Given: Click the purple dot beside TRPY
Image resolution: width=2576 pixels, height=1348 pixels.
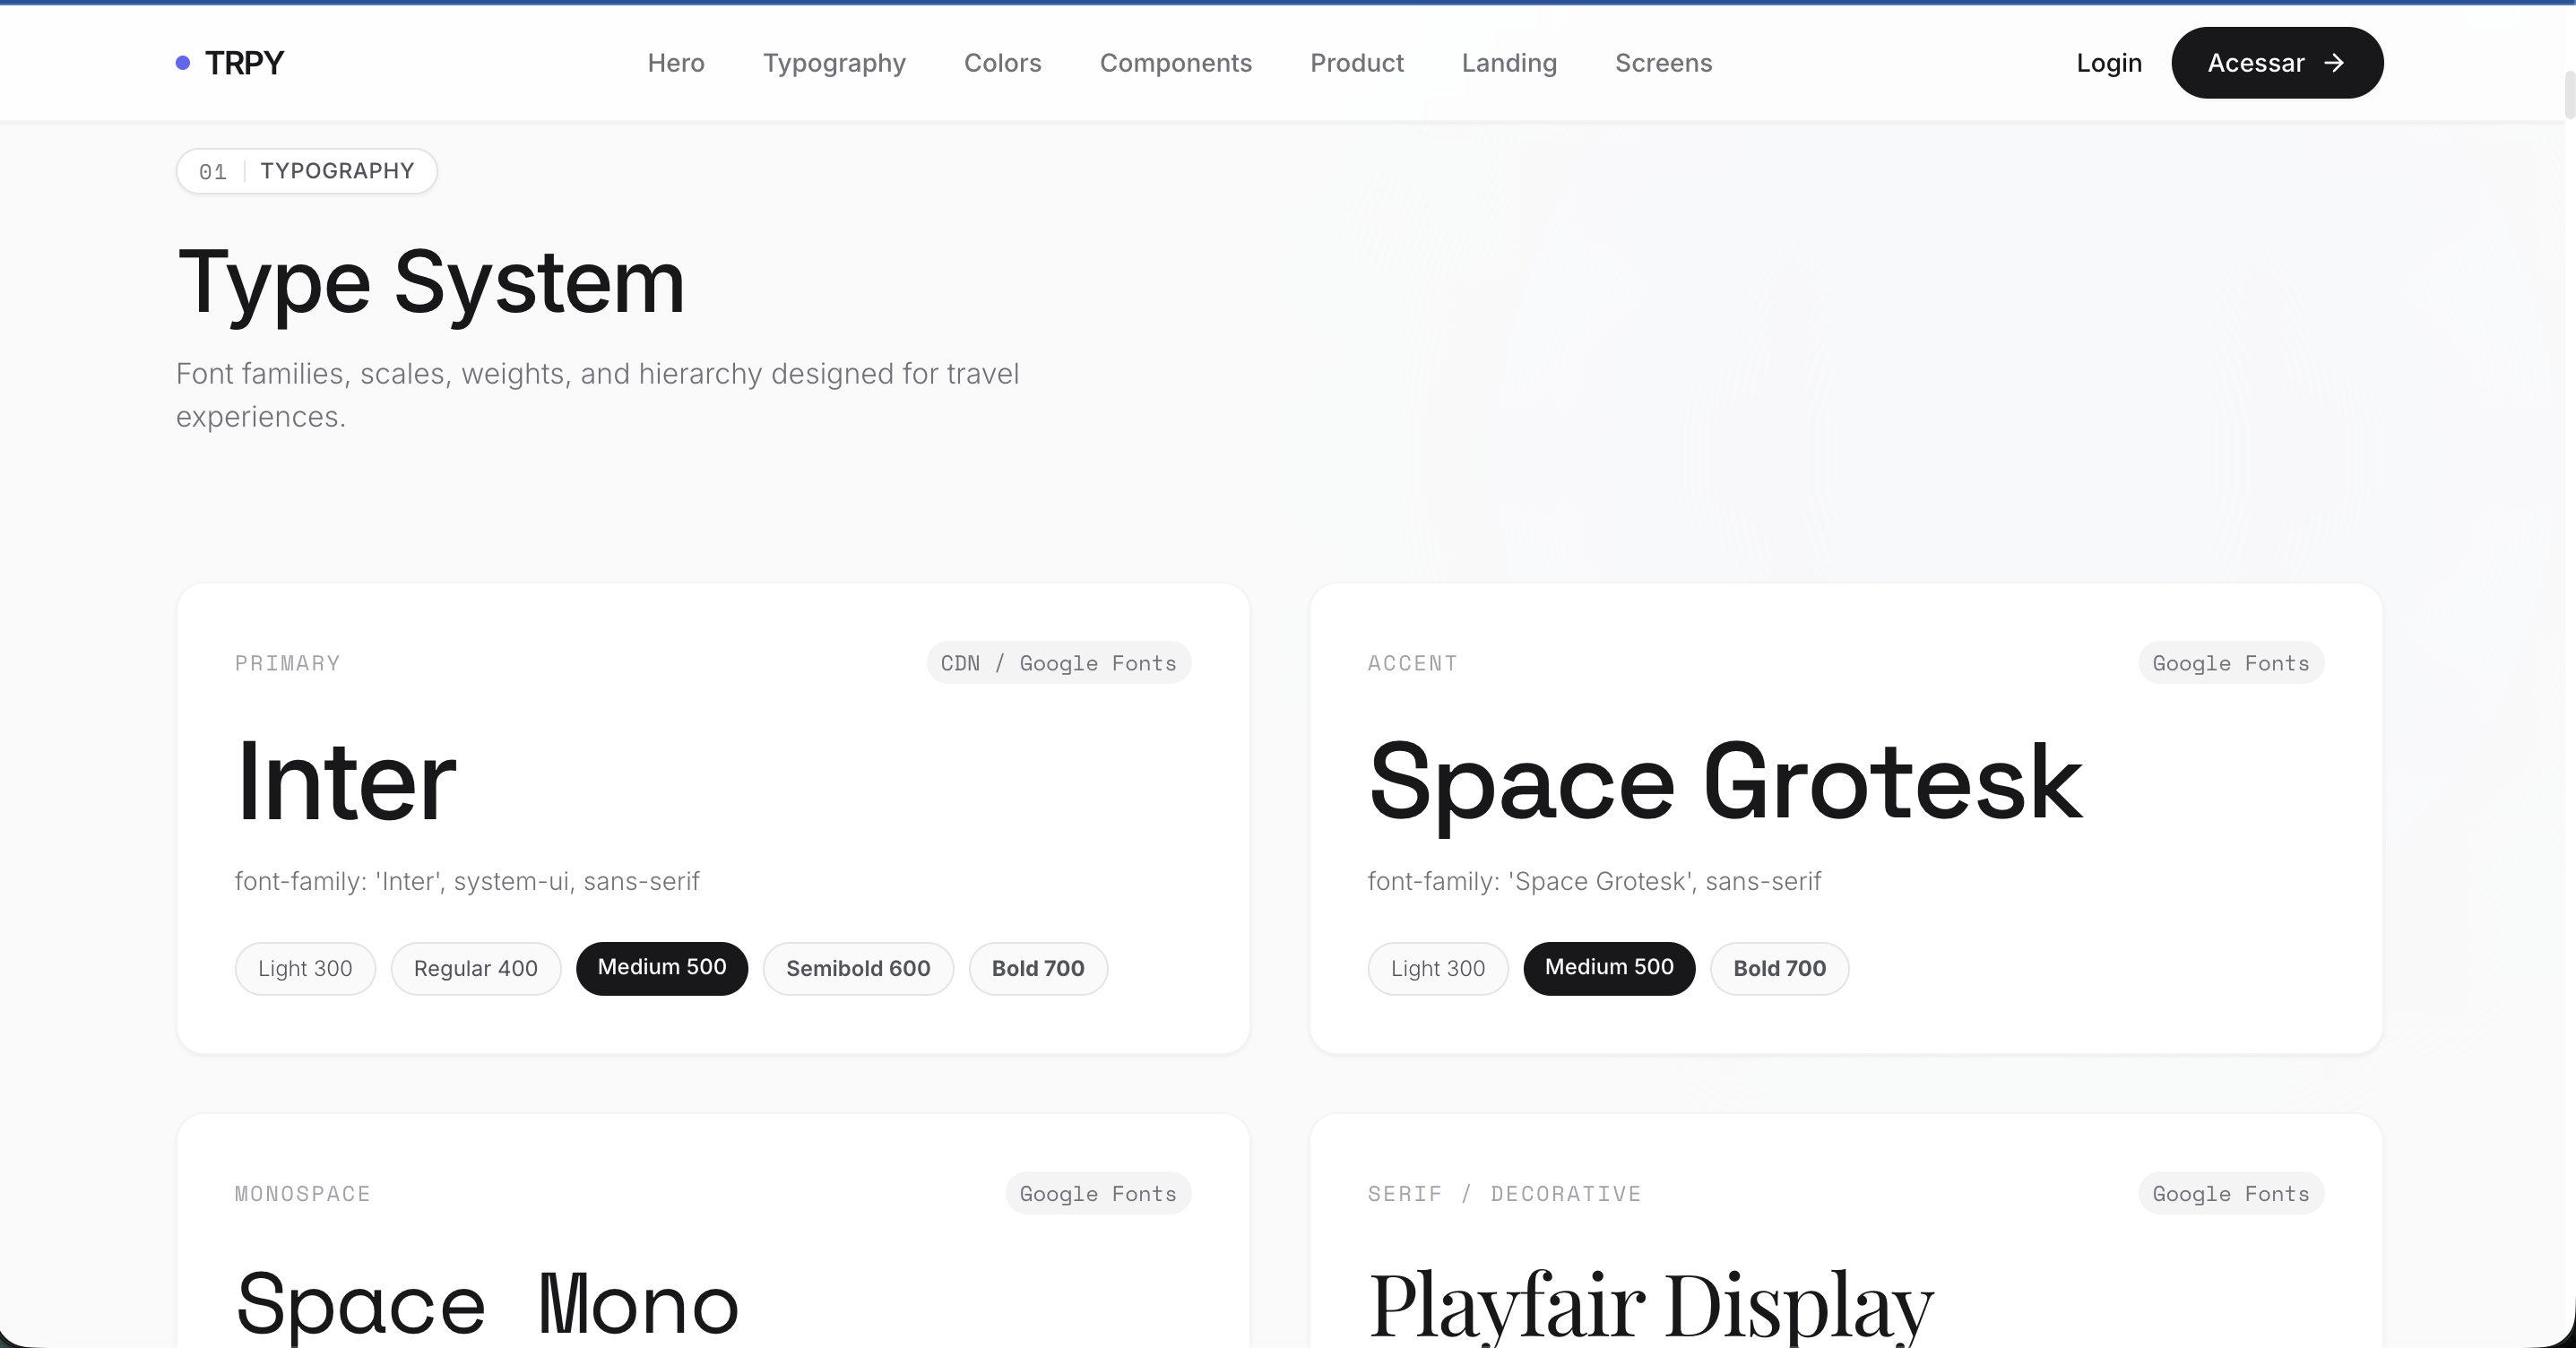Looking at the screenshot, I should [x=183, y=63].
